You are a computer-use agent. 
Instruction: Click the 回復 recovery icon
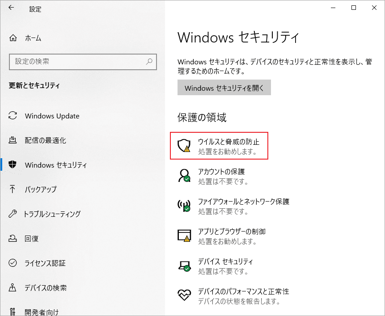click(13, 238)
